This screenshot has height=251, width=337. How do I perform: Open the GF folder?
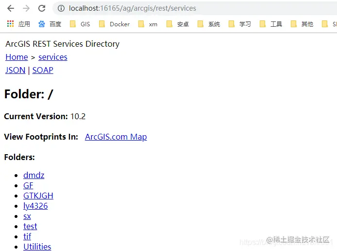pos(28,185)
